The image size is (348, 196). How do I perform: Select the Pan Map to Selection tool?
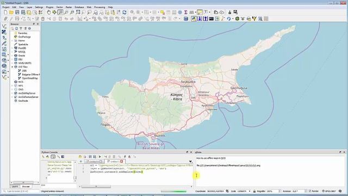(54, 13)
